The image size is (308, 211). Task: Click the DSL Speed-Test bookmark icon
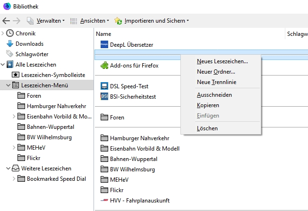pos(104,86)
